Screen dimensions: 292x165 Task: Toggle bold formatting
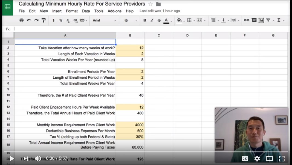pos(144,21)
